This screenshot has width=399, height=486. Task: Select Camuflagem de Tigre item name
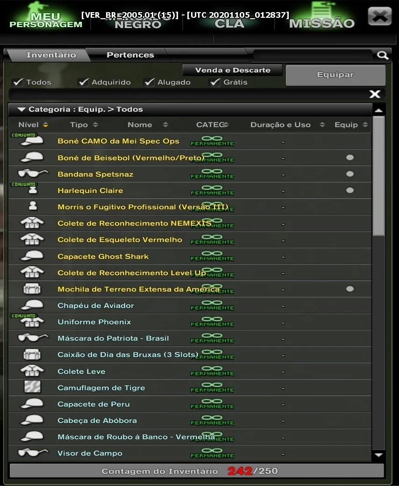pyautogui.click(x=101, y=388)
